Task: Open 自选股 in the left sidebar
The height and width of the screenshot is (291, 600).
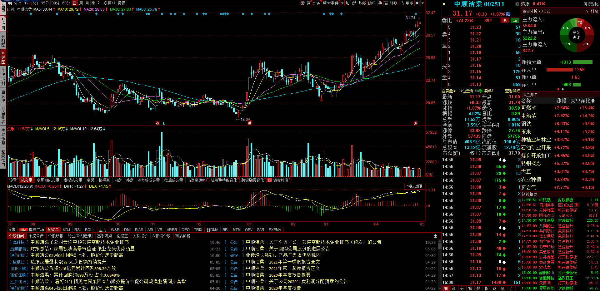Action: 3,96
